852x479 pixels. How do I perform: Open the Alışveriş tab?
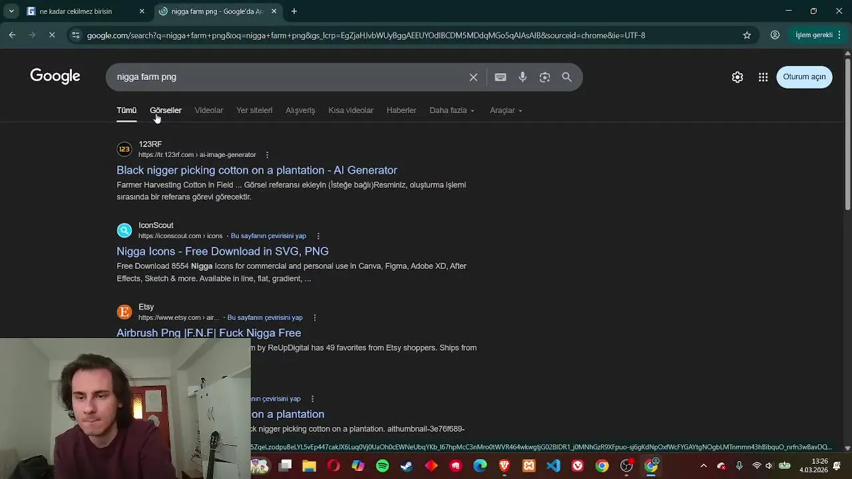300,110
